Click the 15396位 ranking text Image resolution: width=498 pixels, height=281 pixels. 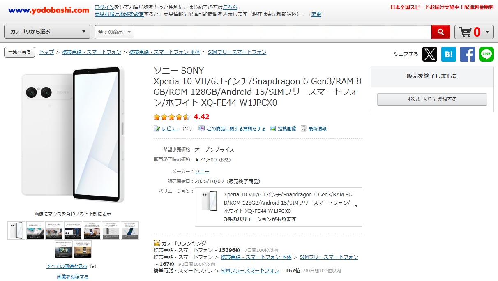pos(230,250)
